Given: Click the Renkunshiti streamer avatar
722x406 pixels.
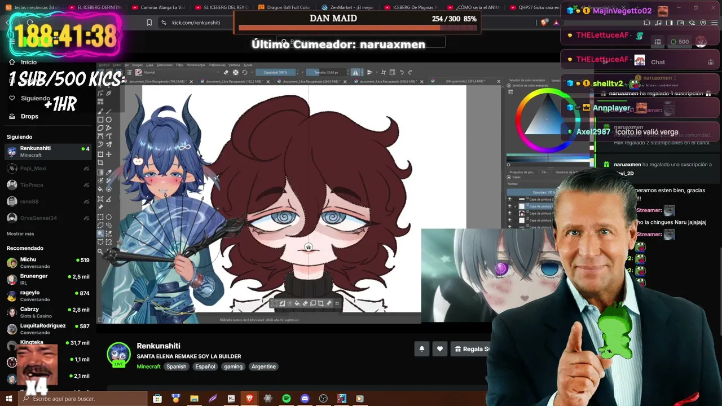Looking at the screenshot, I should [x=118, y=354].
